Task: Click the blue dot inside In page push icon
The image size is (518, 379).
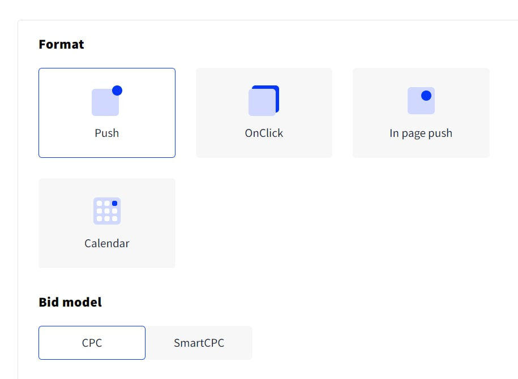Action: (426, 96)
